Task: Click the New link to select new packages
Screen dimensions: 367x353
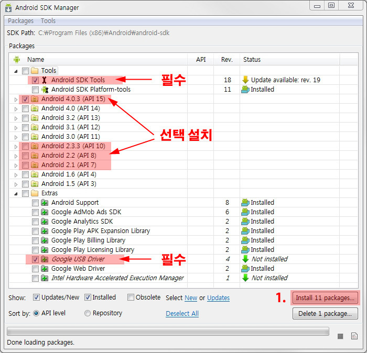Action: point(191,298)
